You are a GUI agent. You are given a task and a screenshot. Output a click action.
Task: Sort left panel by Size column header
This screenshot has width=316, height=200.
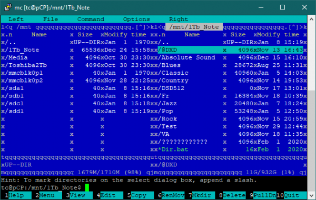coord(85,35)
